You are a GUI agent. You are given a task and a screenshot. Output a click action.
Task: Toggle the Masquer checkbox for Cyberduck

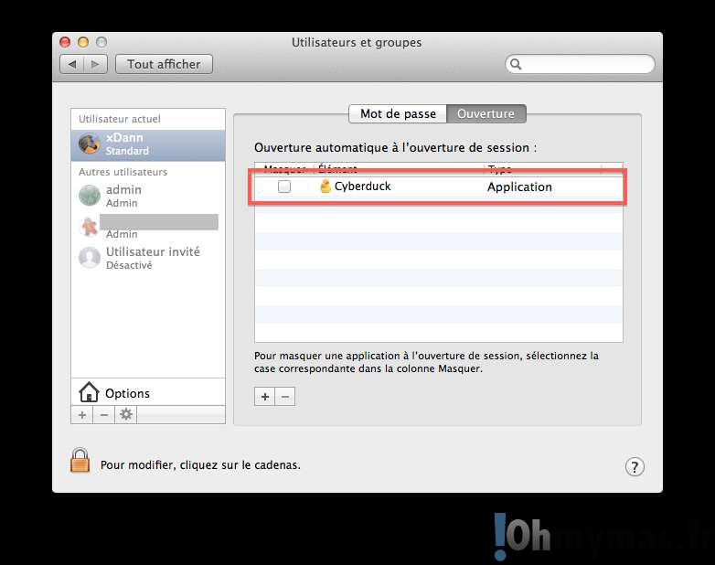tap(284, 187)
